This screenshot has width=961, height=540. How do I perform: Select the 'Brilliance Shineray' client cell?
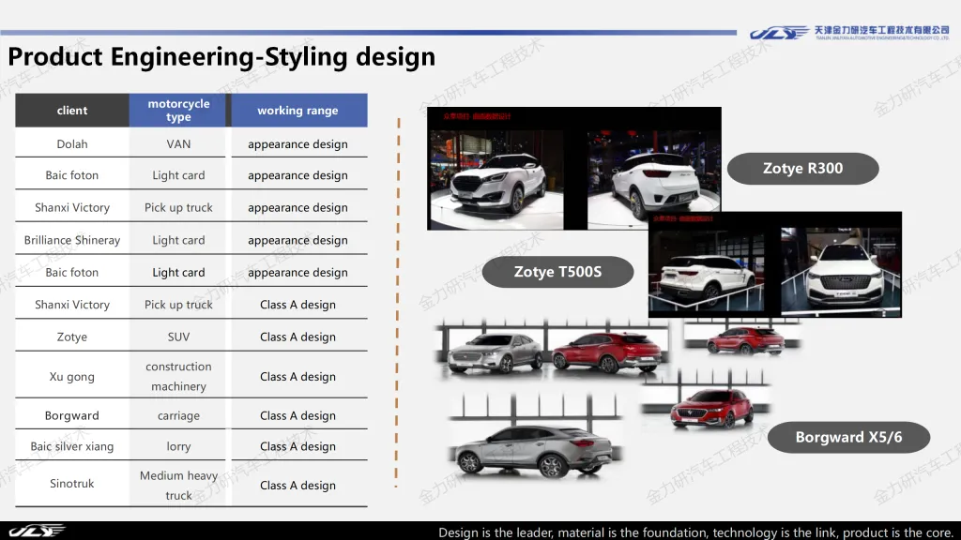click(x=72, y=240)
